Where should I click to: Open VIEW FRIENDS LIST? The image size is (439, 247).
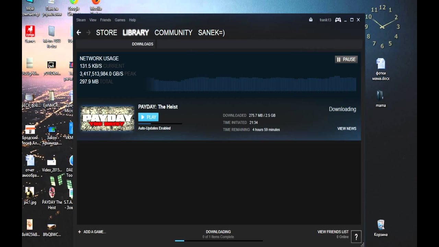click(x=333, y=232)
